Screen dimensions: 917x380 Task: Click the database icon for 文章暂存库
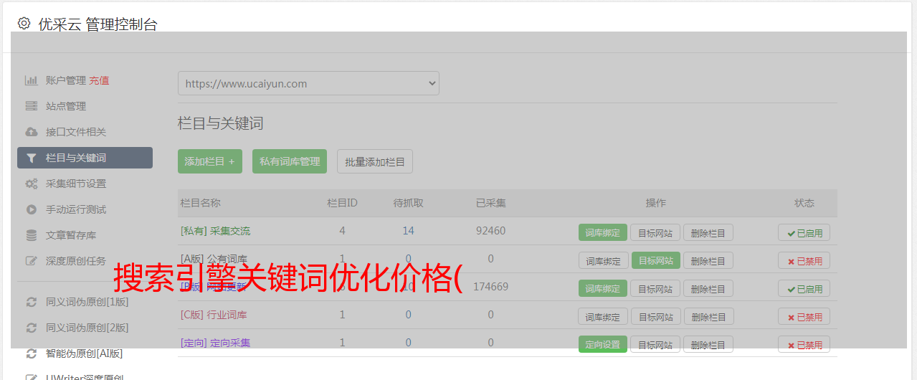pos(31,235)
